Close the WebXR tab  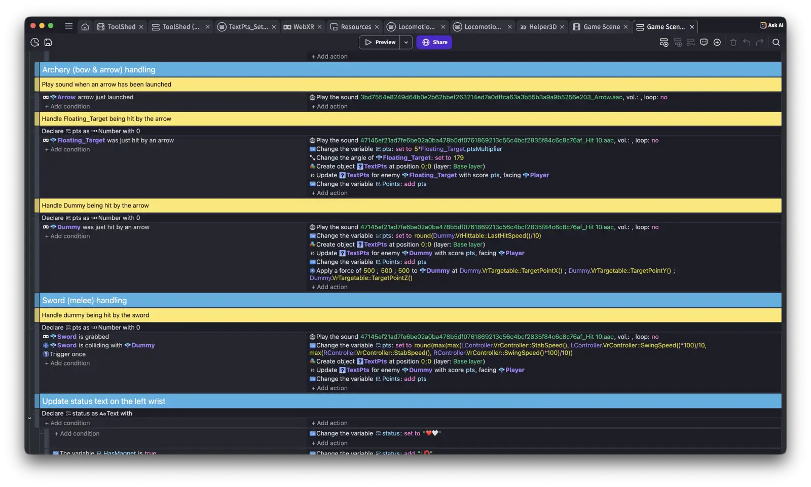click(x=320, y=27)
